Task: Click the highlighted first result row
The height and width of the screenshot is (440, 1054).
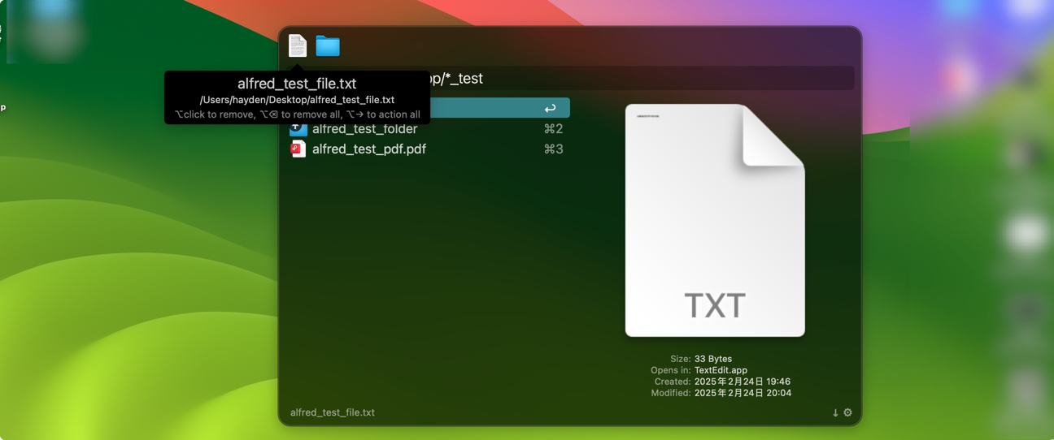Action: [x=496, y=108]
